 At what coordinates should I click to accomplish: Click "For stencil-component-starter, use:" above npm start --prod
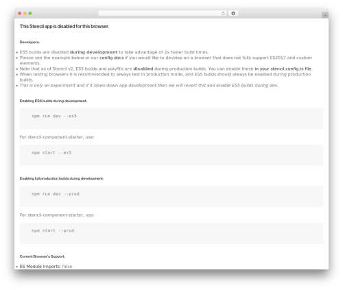tap(57, 215)
